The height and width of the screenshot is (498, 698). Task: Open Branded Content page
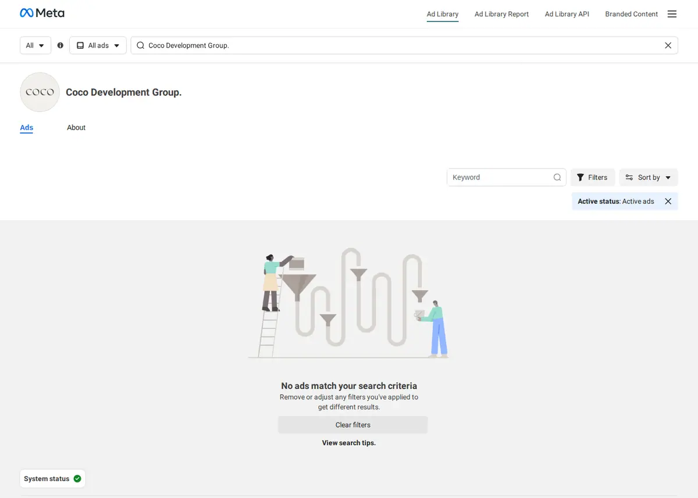tap(631, 14)
